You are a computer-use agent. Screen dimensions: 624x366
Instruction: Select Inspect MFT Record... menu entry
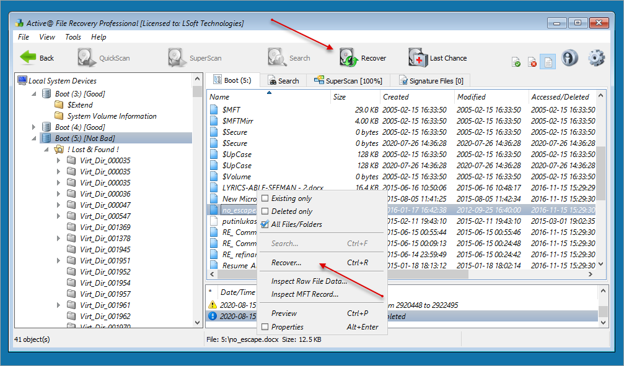pos(322,294)
